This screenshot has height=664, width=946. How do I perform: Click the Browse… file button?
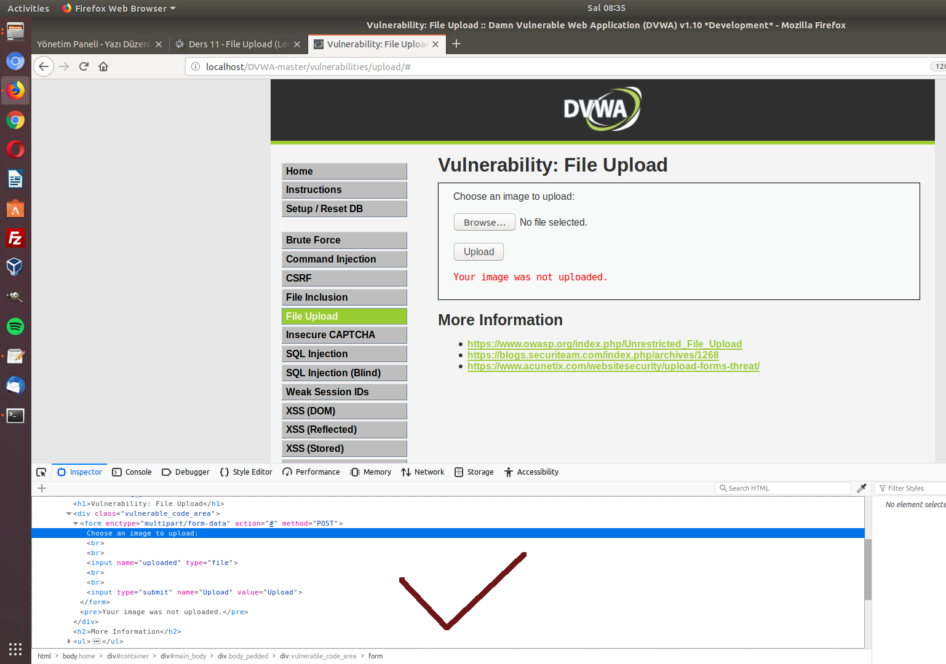coord(484,222)
